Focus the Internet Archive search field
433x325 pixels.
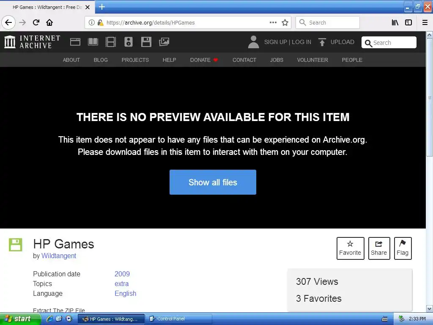[x=389, y=43]
